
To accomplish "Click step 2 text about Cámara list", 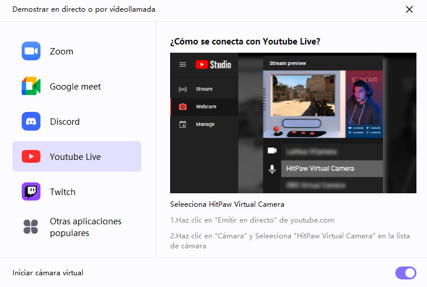I will (290, 241).
